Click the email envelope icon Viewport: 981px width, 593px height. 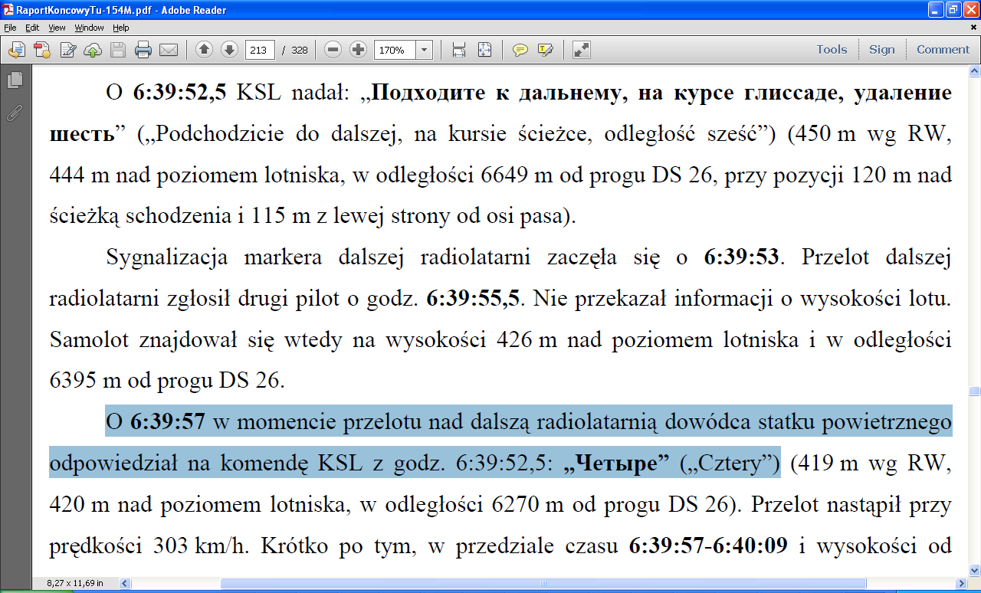pyautogui.click(x=169, y=50)
